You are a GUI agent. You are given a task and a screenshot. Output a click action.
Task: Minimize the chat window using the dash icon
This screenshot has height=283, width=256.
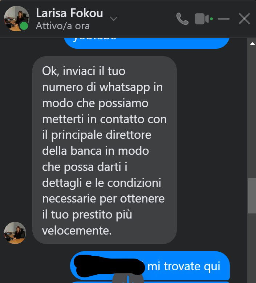(223, 19)
